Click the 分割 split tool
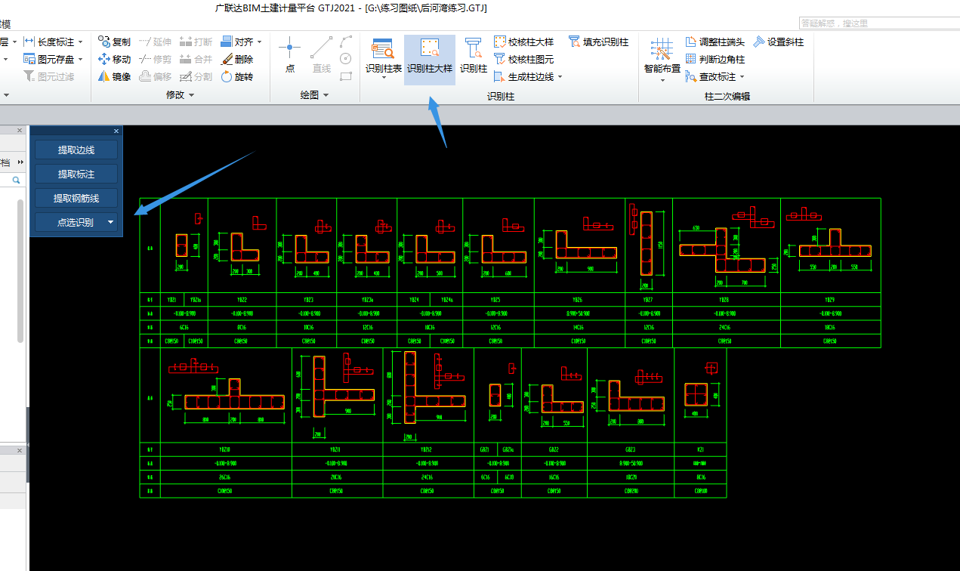960x571 pixels. 196,76
